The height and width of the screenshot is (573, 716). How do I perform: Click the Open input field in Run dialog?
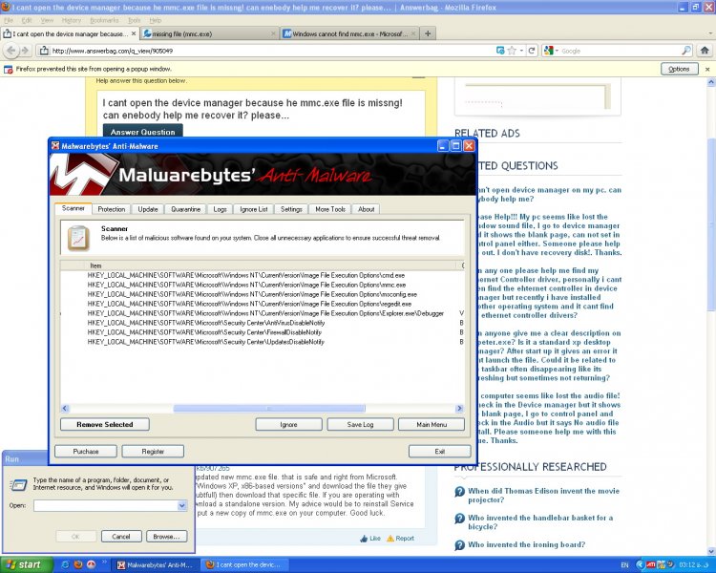pos(105,505)
